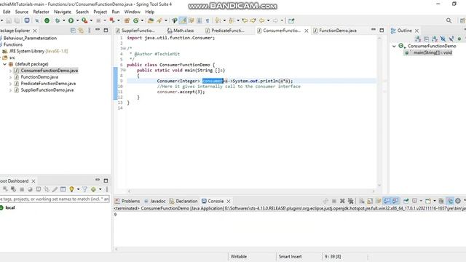Expand FunctionDemo.java tree node

10,77
